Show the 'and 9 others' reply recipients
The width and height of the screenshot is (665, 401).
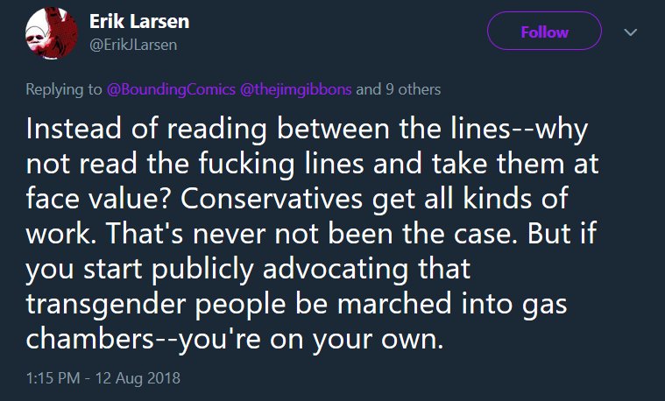point(399,89)
